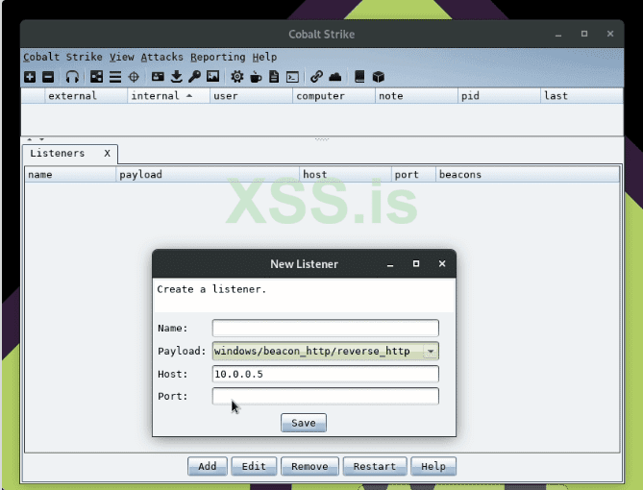Viewport: 643px width, 490px height.
Task: Switch to pivot graph view icon
Action: coord(96,77)
